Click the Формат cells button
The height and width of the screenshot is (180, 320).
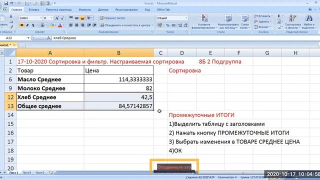coord(262,27)
